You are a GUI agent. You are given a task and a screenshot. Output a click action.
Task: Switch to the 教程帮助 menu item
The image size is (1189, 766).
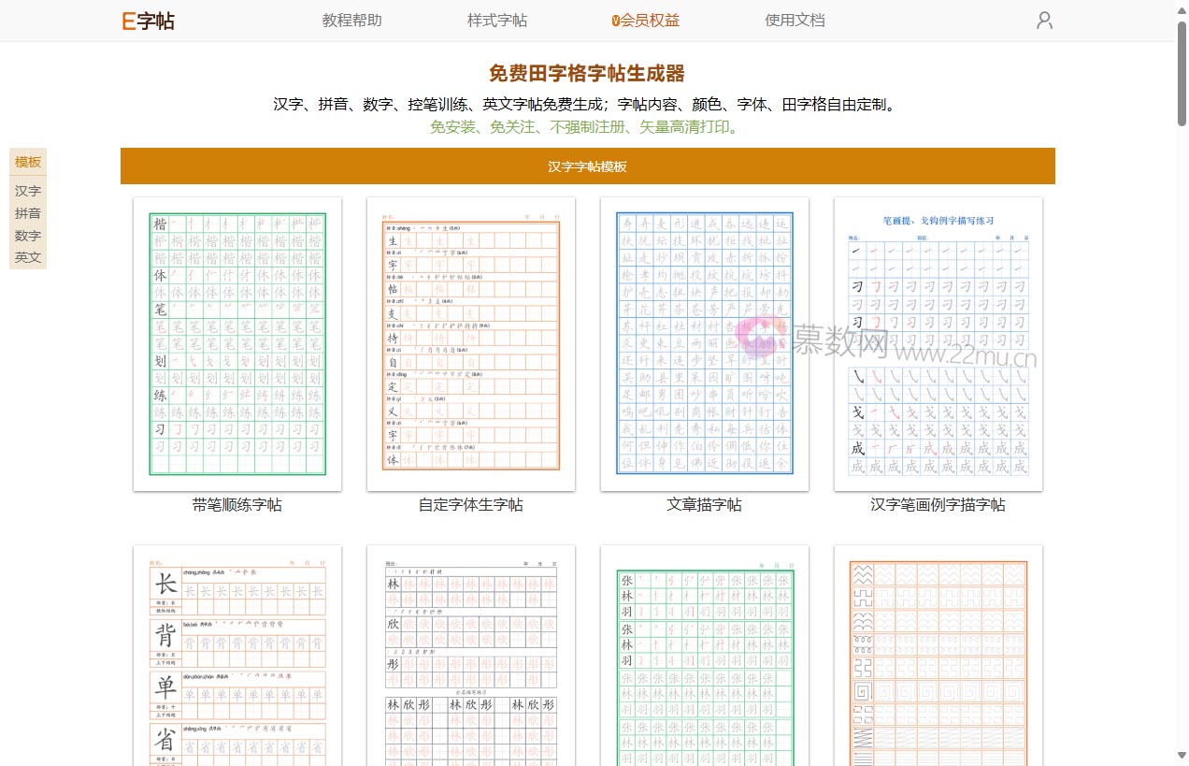point(350,20)
